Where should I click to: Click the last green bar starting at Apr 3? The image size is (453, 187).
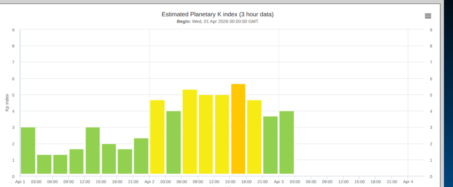(x=287, y=142)
